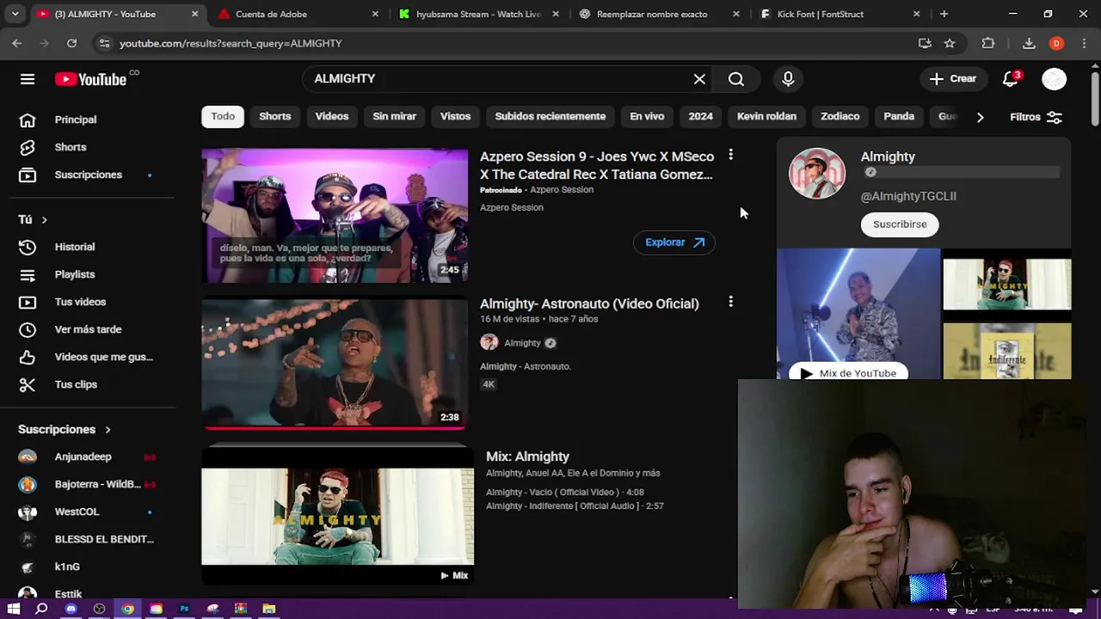Expand the Tú section chevron
Screen dimensions: 1101x619
(44, 220)
